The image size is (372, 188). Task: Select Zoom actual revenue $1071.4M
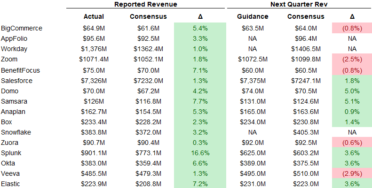click(x=94, y=59)
